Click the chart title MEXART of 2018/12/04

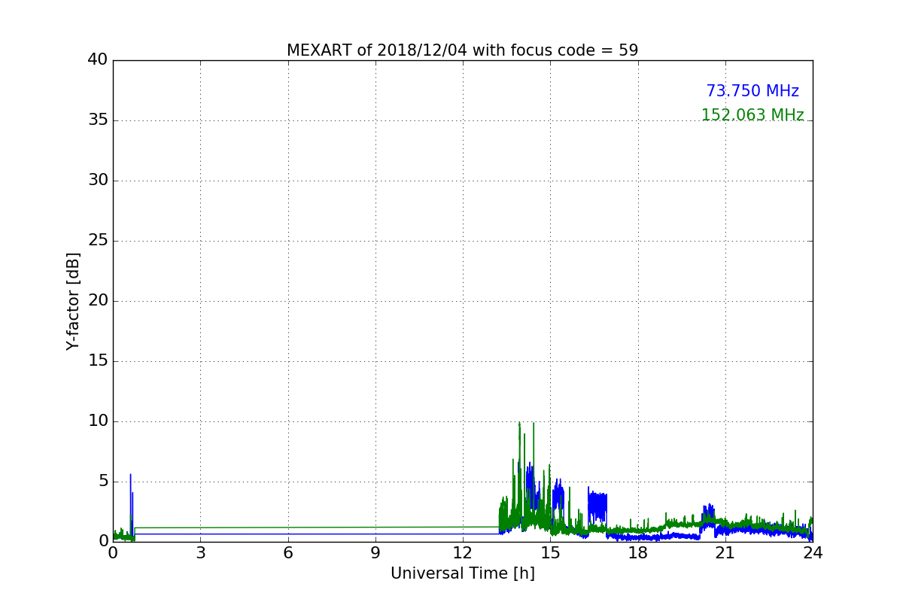tap(462, 50)
